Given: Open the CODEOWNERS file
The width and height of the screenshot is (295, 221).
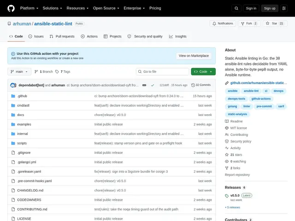Looking at the screenshot, I should click(29, 200).
